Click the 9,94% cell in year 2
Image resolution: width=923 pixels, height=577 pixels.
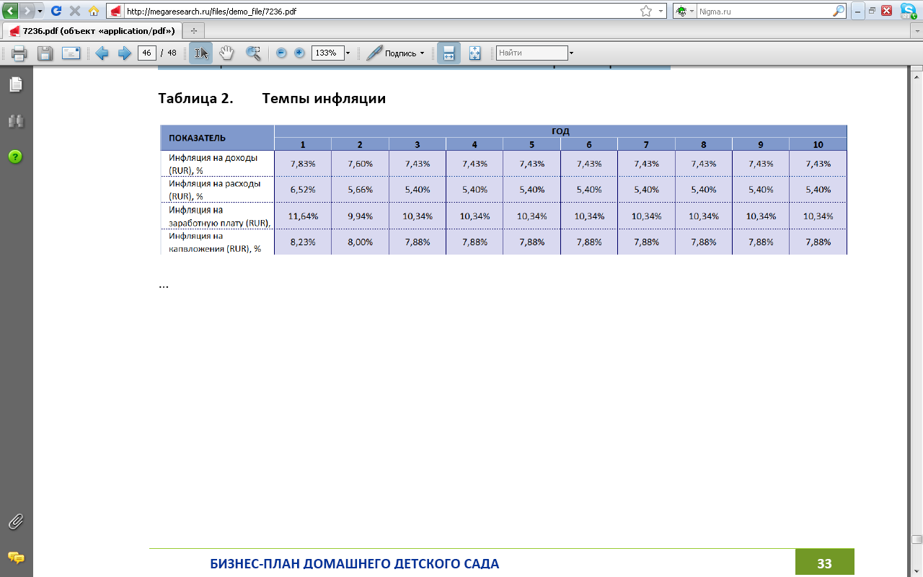coord(360,216)
